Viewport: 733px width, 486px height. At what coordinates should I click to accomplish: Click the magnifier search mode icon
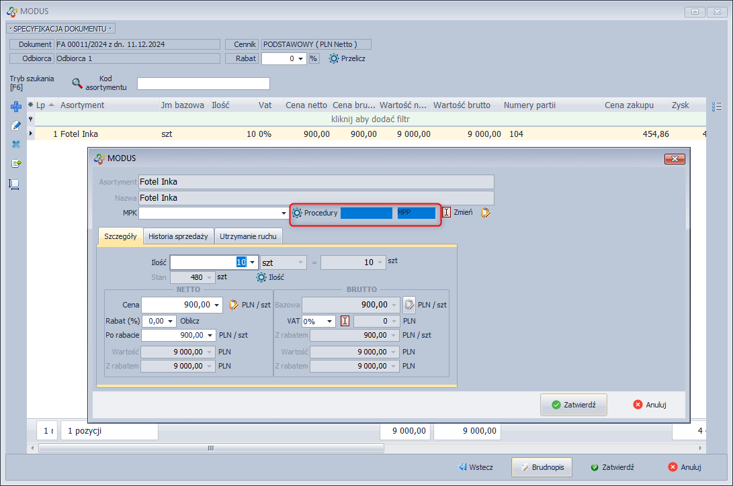78,83
